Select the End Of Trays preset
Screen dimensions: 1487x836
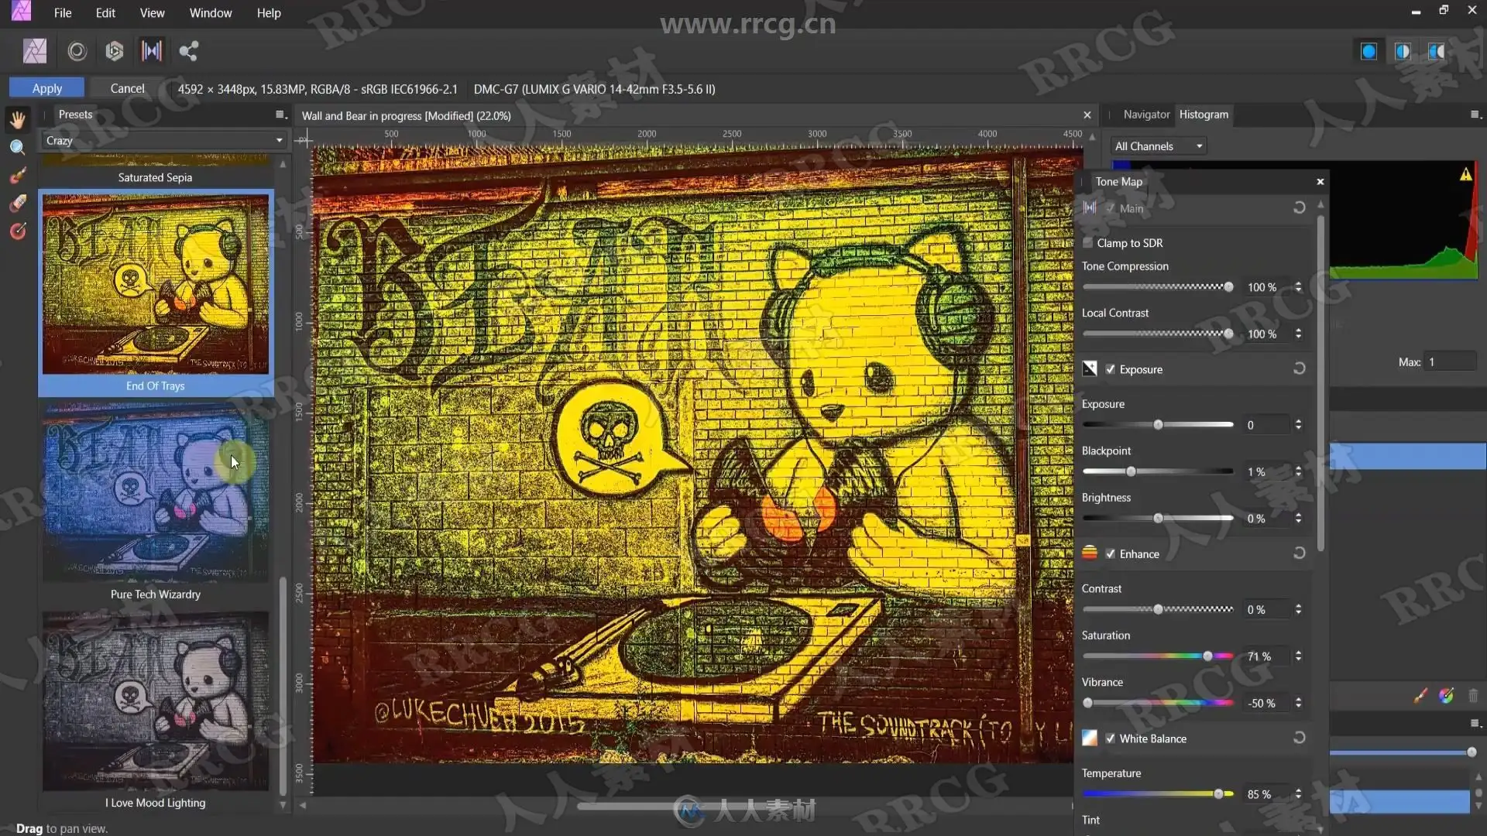156,293
